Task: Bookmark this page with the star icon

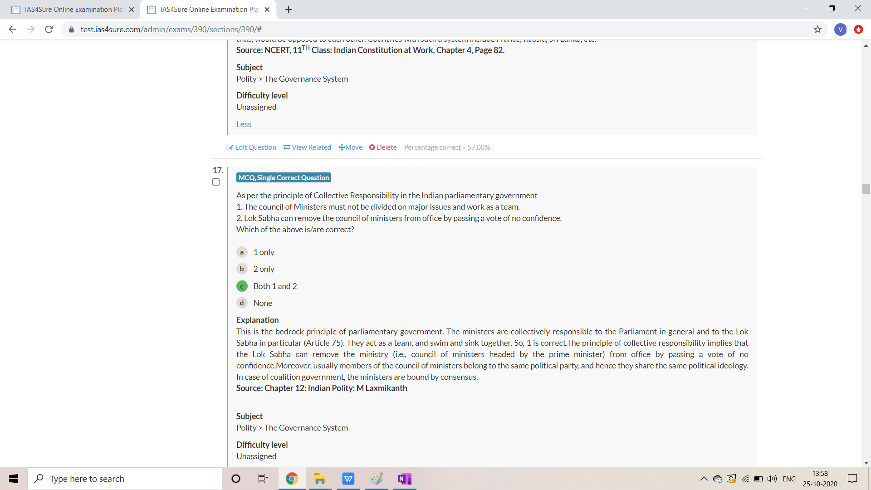Action: click(817, 29)
